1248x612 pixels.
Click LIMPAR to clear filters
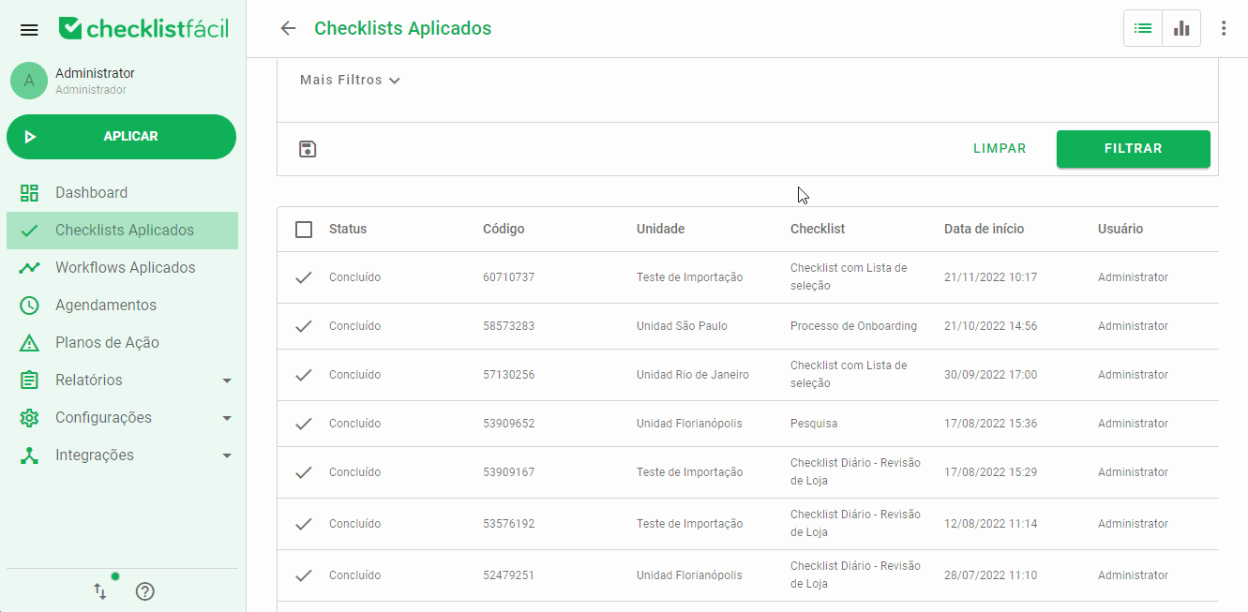pyautogui.click(x=1000, y=148)
